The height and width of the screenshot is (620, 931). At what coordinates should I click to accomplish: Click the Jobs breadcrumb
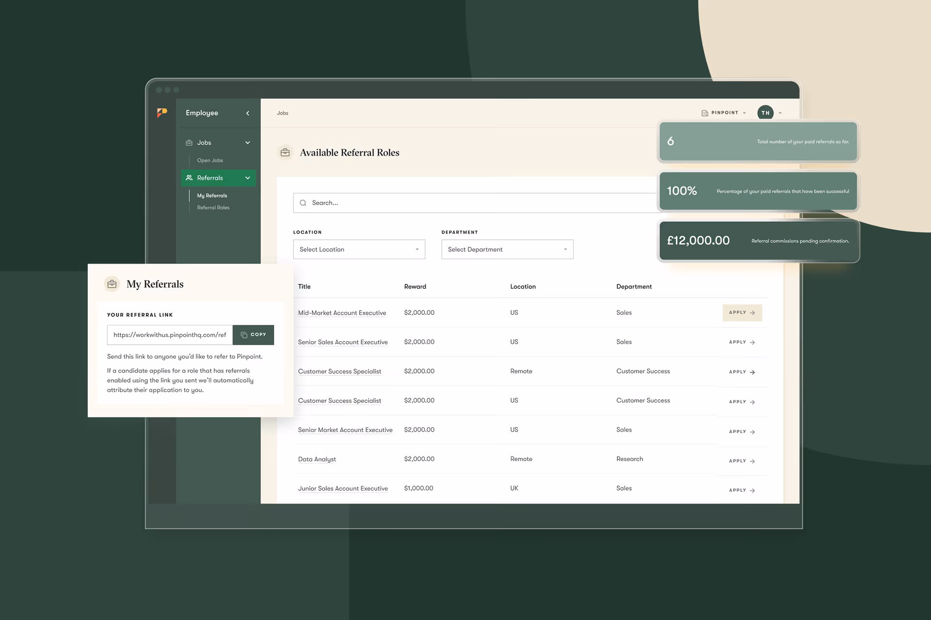pos(283,113)
